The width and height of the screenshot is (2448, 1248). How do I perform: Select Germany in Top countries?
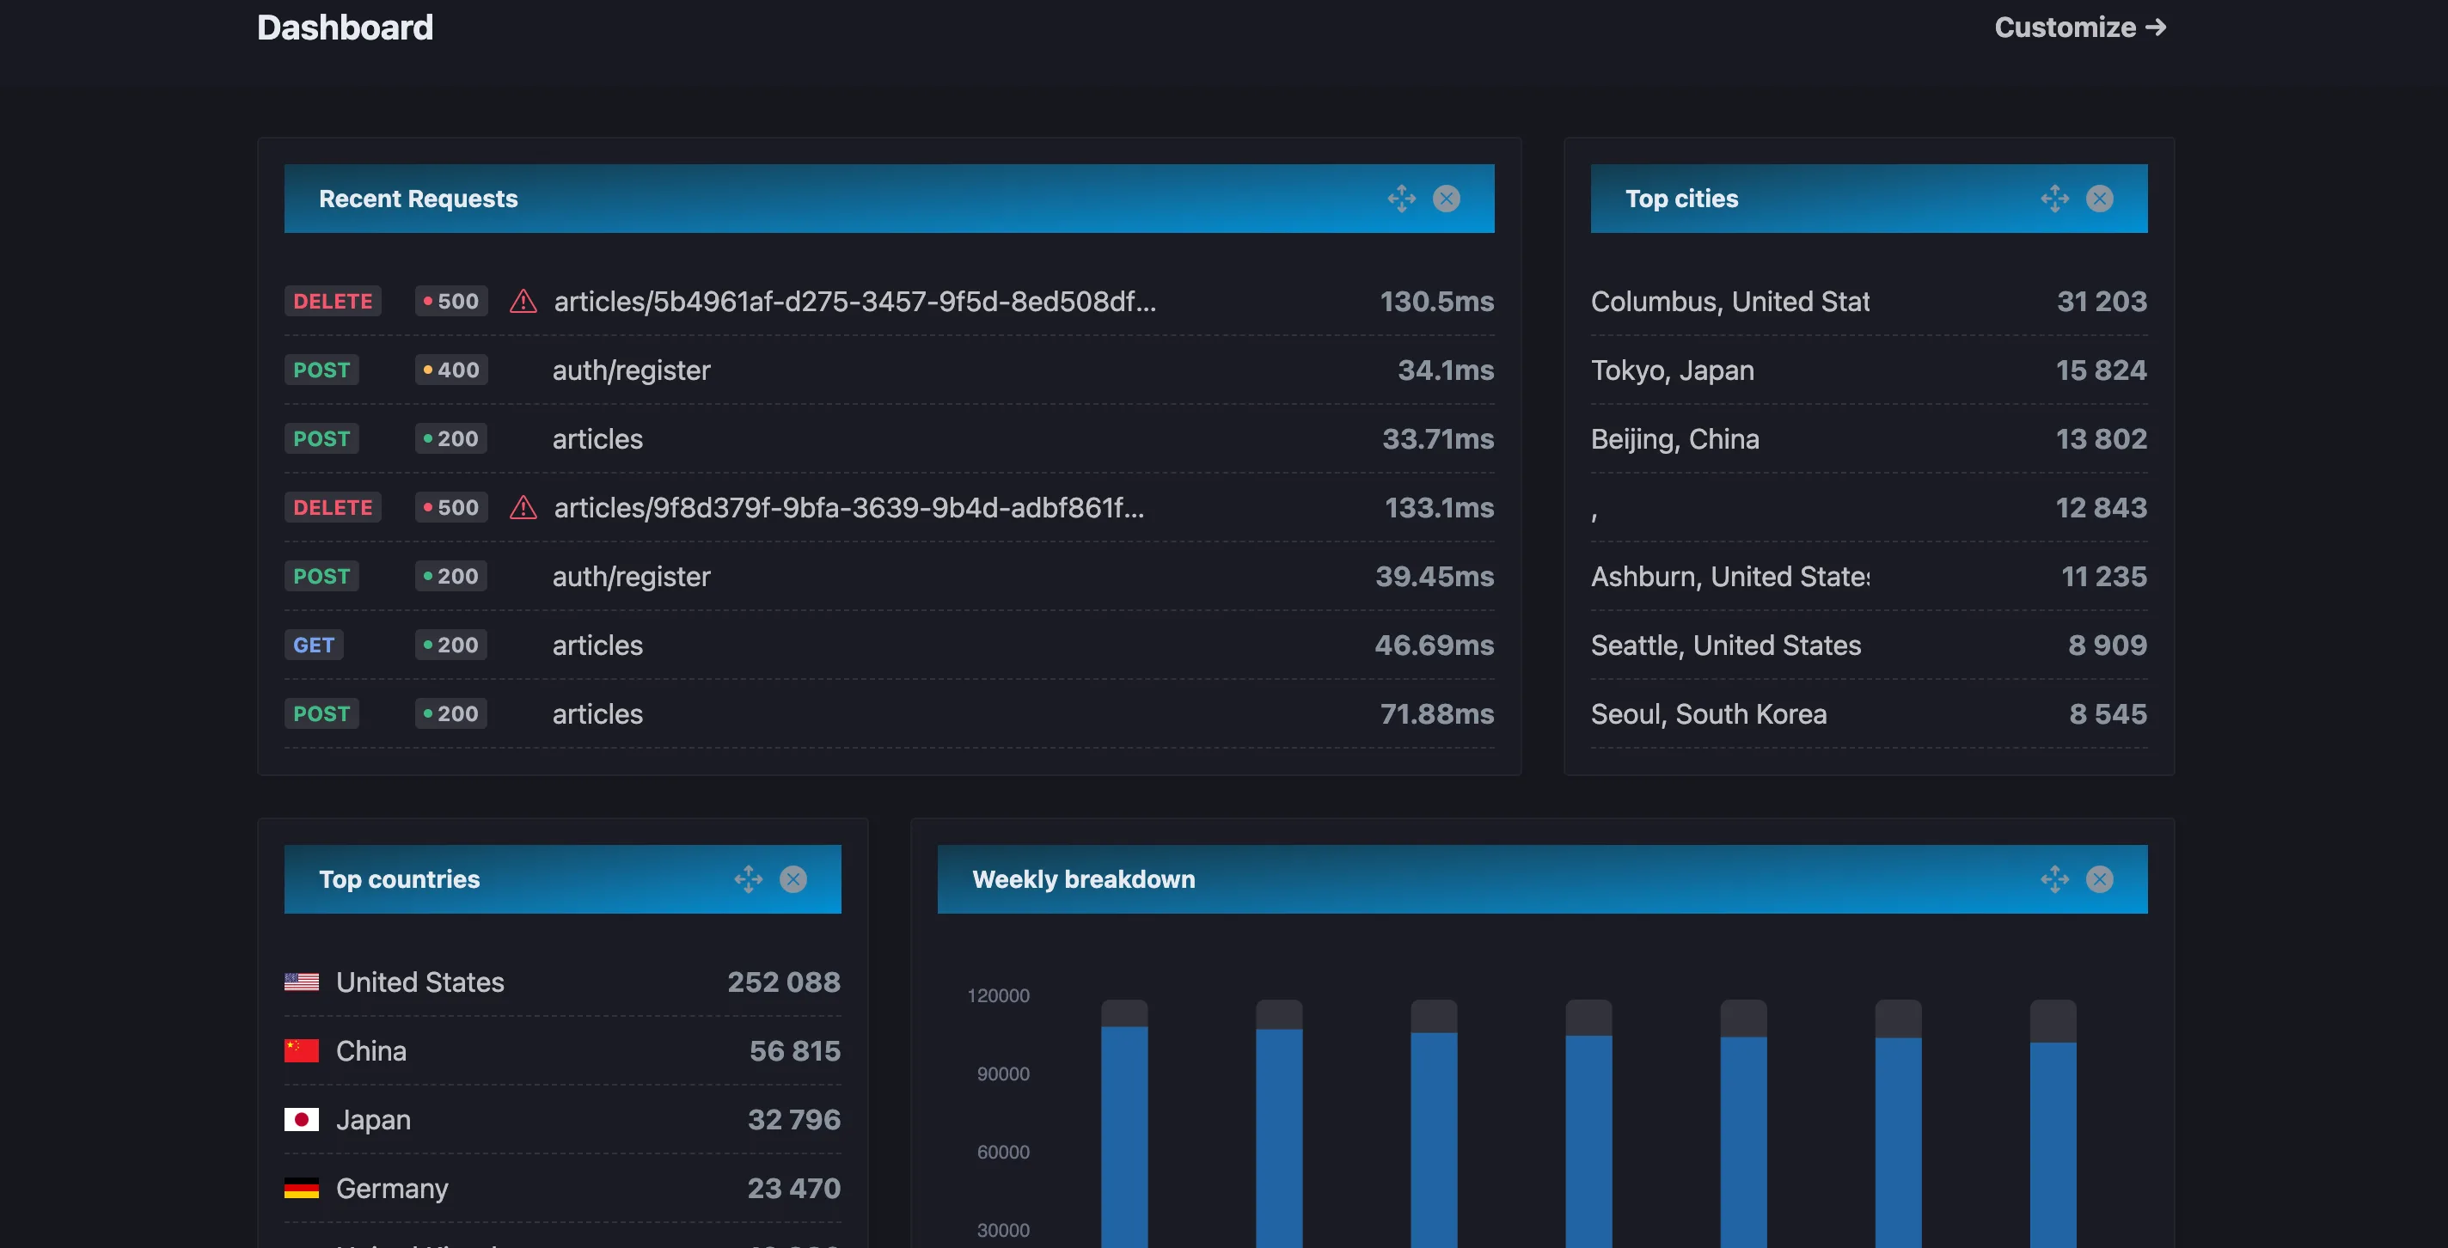coord(563,1188)
